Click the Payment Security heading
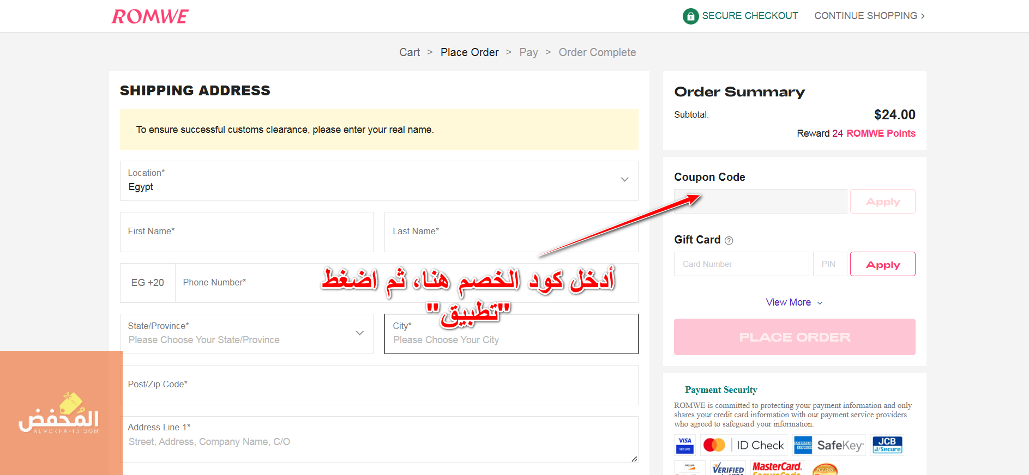1029x475 pixels. [x=721, y=390]
